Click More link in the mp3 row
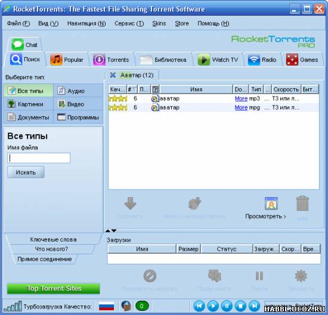The width and height of the screenshot is (328, 315). tap(241, 98)
